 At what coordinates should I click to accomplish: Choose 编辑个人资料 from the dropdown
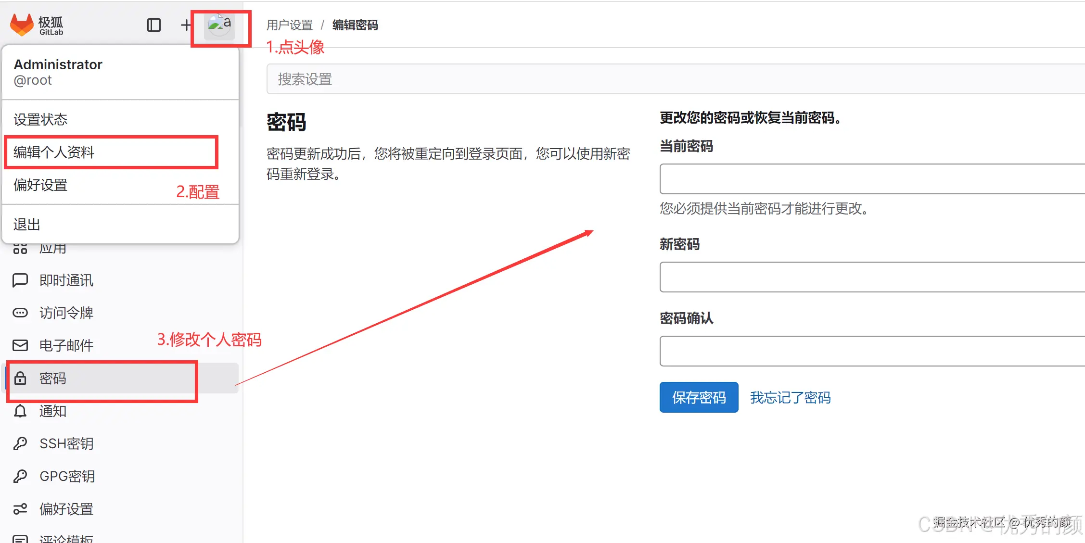(54, 152)
